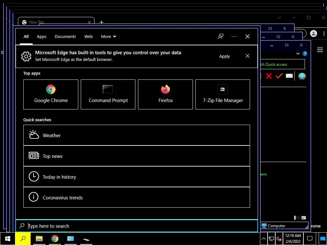
Task: Close the Windows search panel
Action: pos(247,36)
